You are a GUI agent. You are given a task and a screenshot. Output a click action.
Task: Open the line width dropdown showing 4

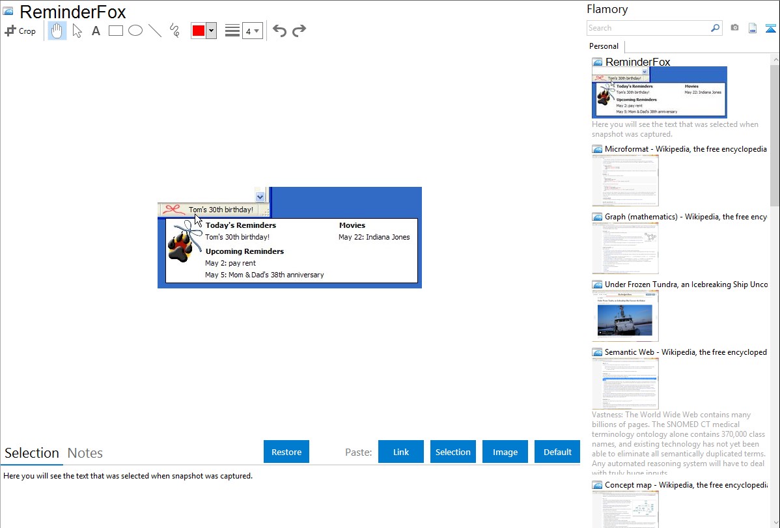click(252, 31)
